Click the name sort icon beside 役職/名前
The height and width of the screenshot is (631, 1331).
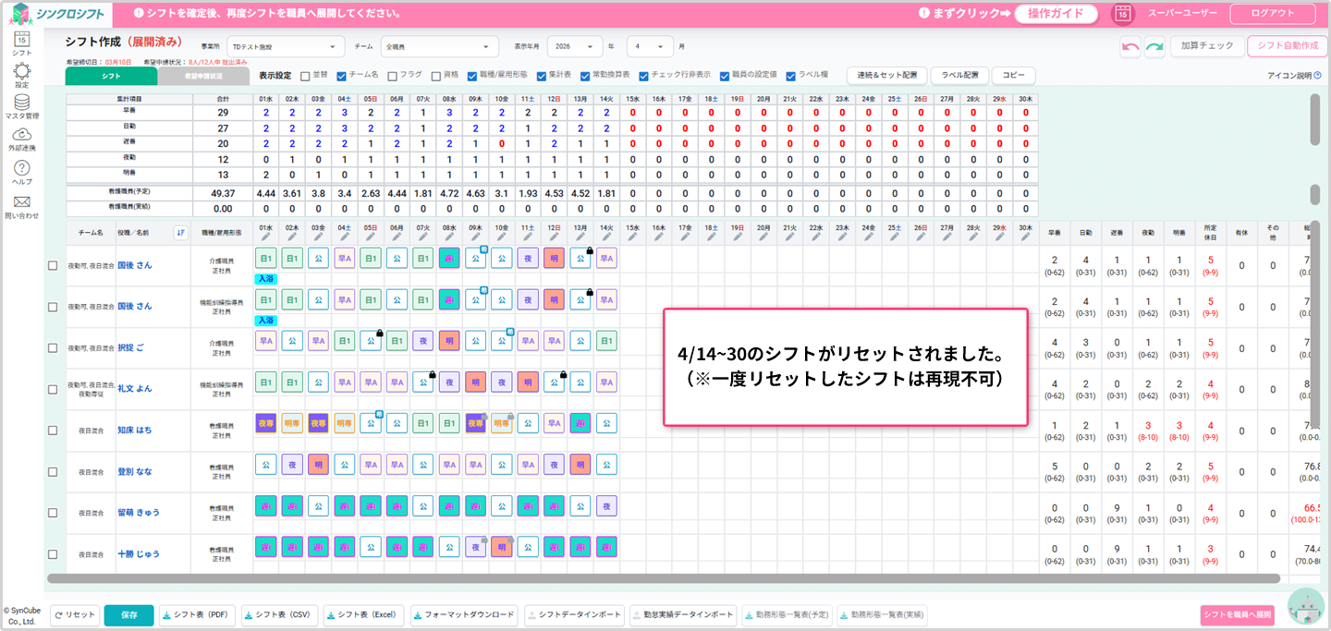[180, 234]
